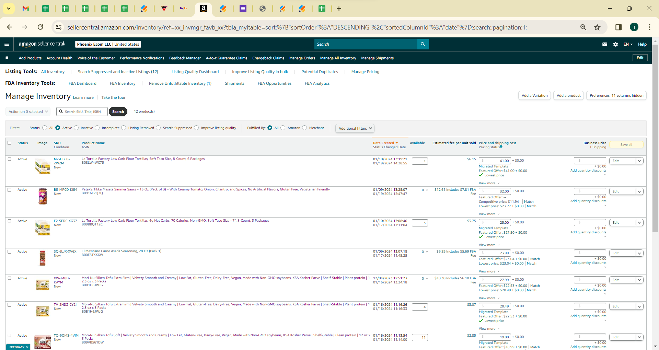659x350 pixels.
Task: Select the Search Suppressed status filter
Action: [158, 128]
